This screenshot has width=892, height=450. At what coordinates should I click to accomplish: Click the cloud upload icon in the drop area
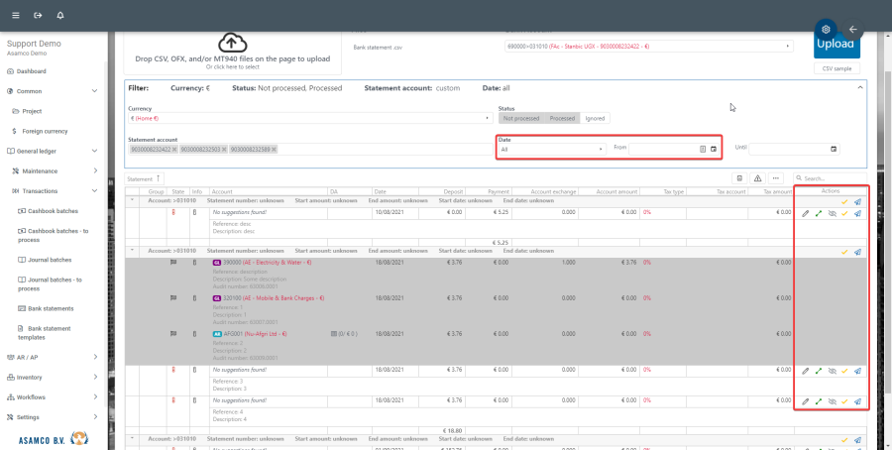pos(232,43)
